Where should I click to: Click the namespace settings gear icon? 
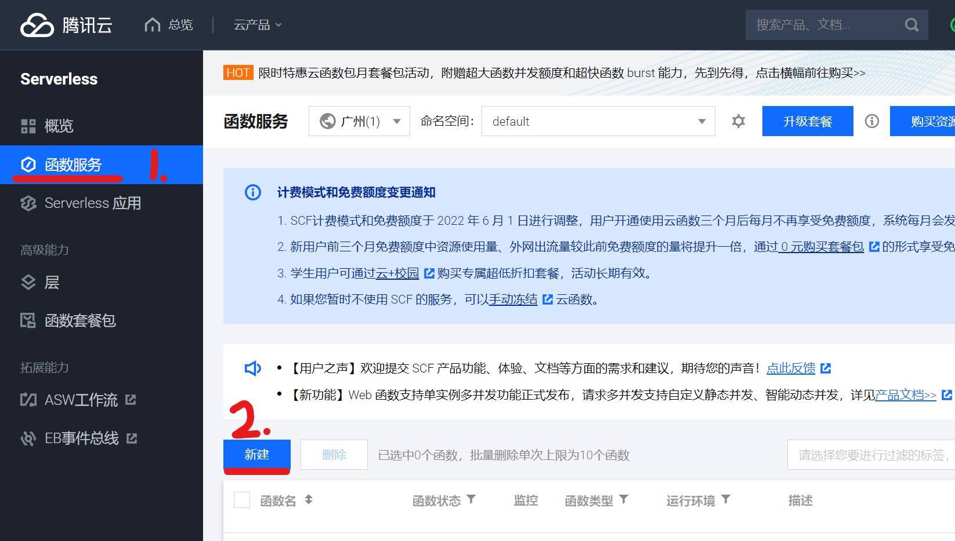point(737,121)
